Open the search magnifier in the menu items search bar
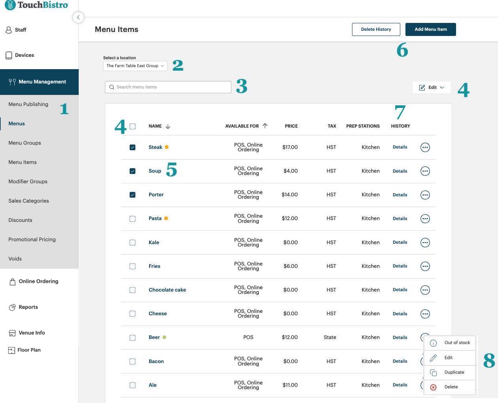The image size is (498, 403). (112, 87)
